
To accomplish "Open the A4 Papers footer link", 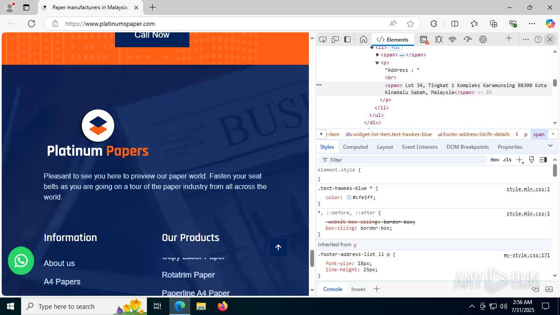I will click(x=62, y=282).
